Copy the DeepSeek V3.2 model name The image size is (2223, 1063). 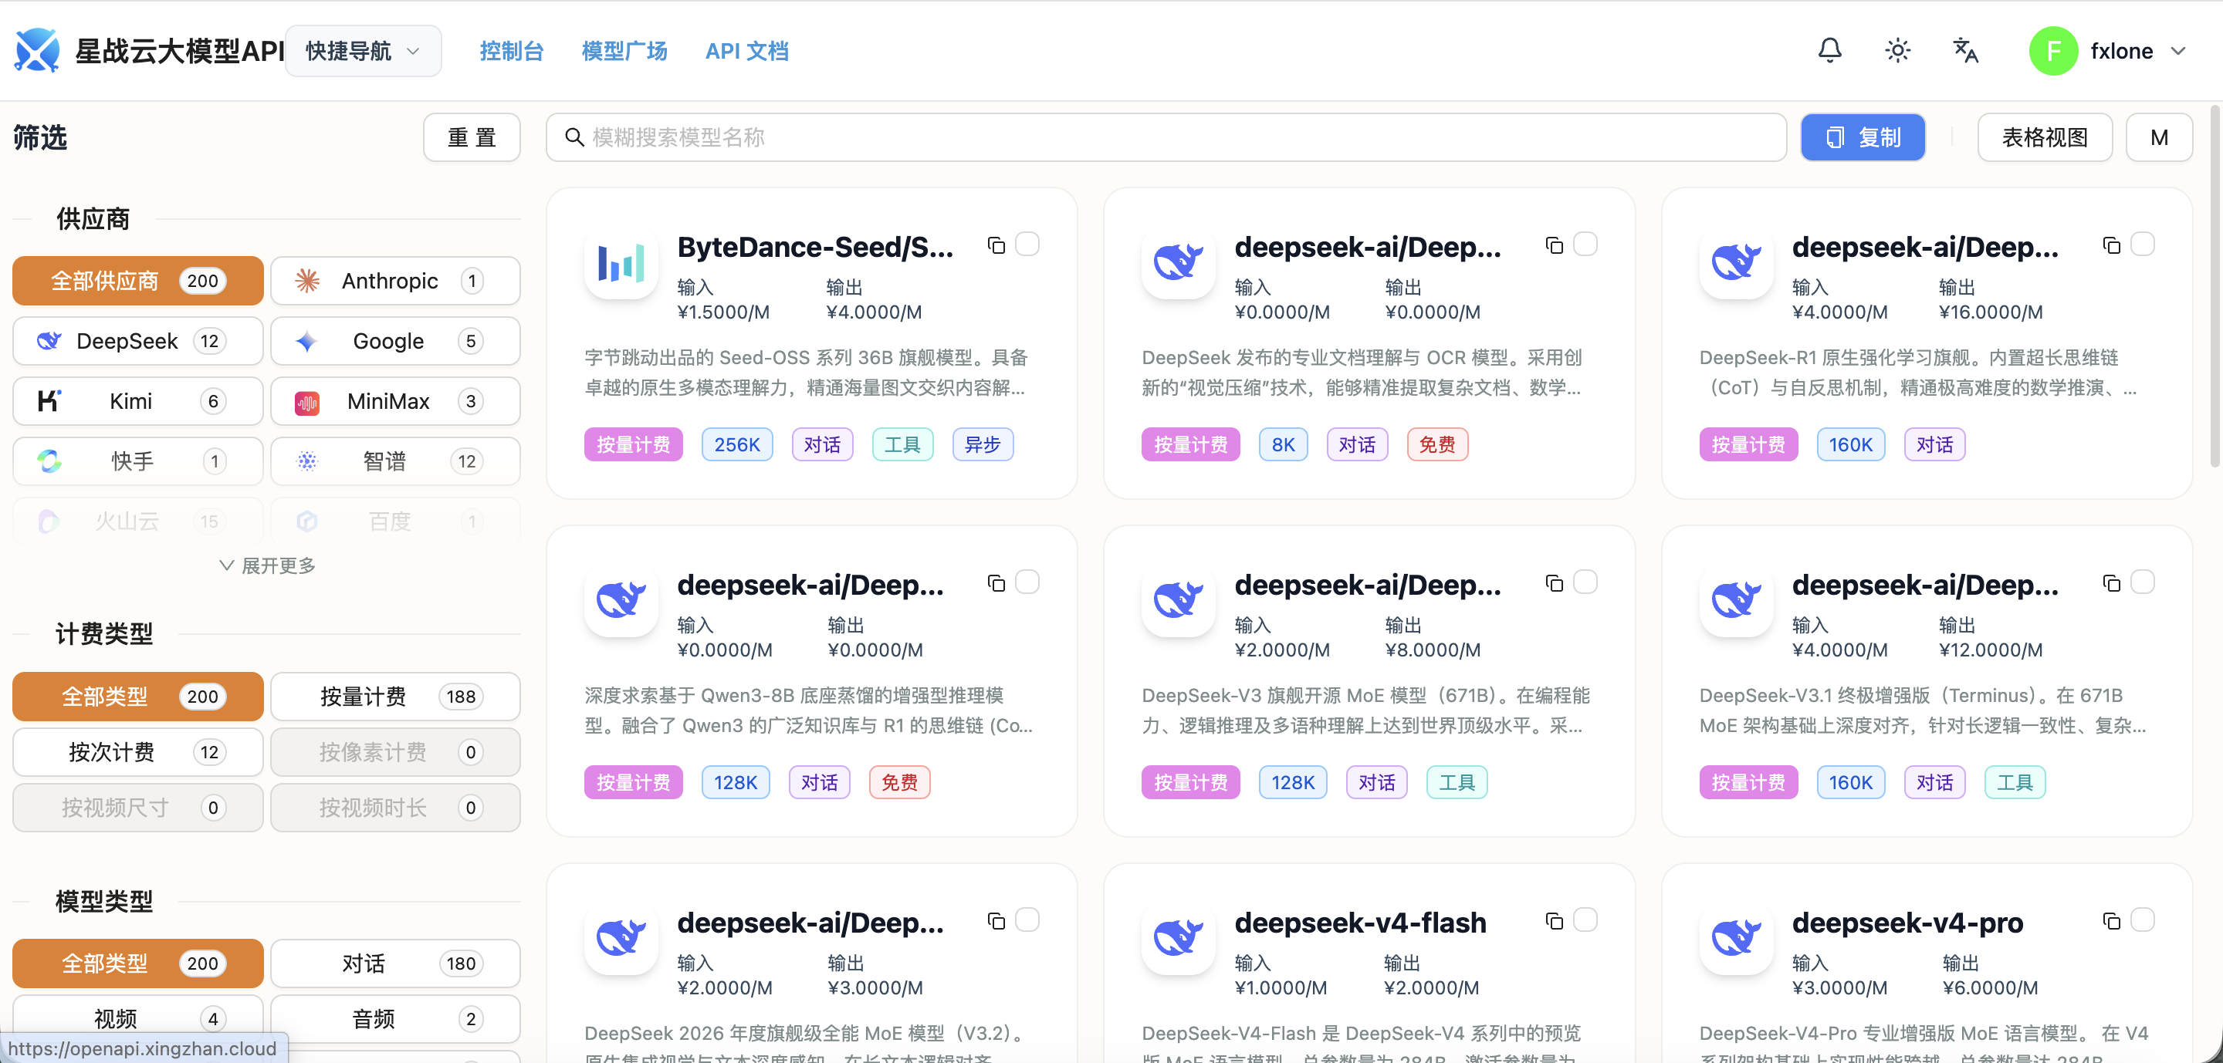pyautogui.click(x=996, y=922)
